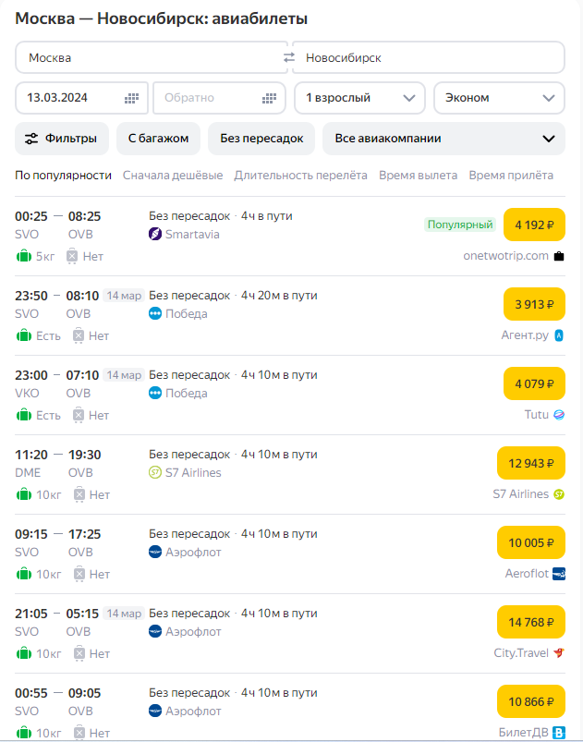This screenshot has width=583, height=742.
Task: Expand the "1 взрослый" passengers dropdown
Action: 359,98
